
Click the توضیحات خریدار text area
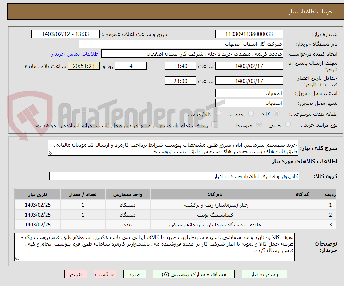coord(154,247)
